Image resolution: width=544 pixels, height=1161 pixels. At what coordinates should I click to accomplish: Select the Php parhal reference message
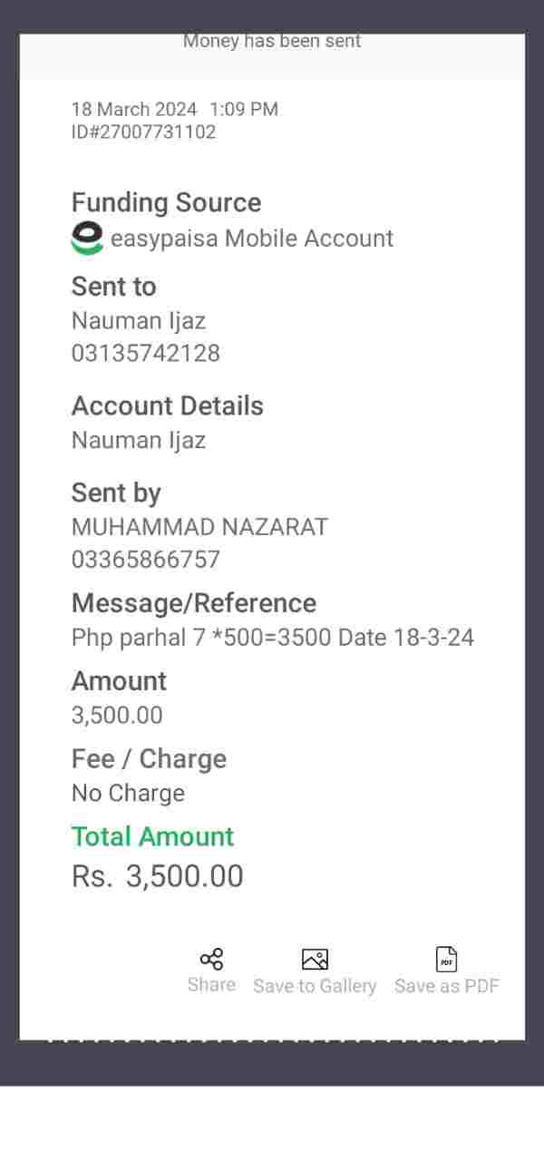click(x=272, y=638)
